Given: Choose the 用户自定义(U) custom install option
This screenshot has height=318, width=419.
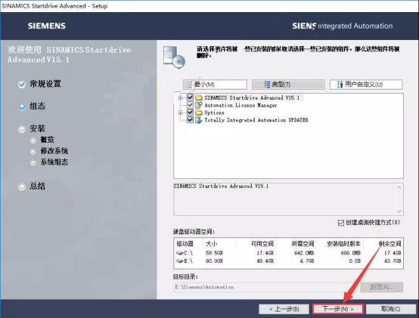Looking at the screenshot, I should (x=366, y=85).
